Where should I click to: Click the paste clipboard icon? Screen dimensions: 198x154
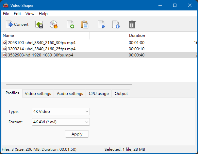coord(84,24)
